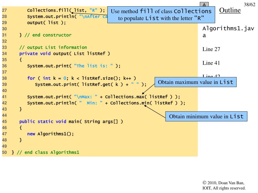Click the Collections.min( listRef ) code line
Screen dimensions: 258x193
(x=106, y=103)
